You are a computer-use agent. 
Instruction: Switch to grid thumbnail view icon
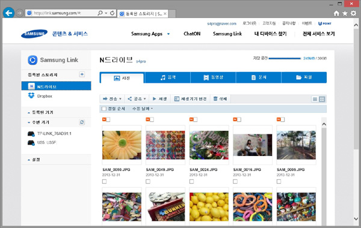coord(322,99)
